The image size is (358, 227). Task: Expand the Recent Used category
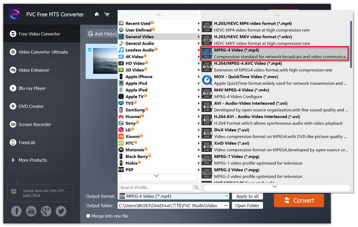click(159, 24)
